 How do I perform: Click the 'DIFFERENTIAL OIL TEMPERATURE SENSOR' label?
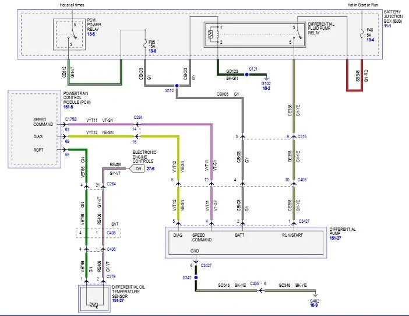(x=128, y=292)
